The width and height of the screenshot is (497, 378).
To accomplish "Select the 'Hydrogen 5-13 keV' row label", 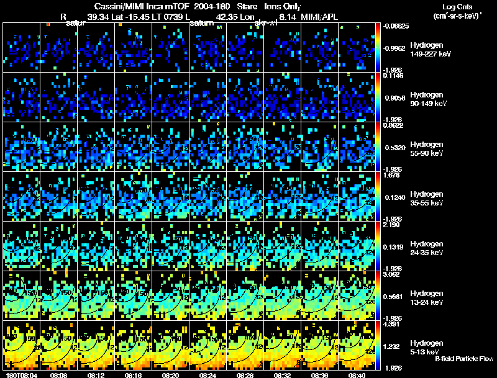I will (x=427, y=348).
